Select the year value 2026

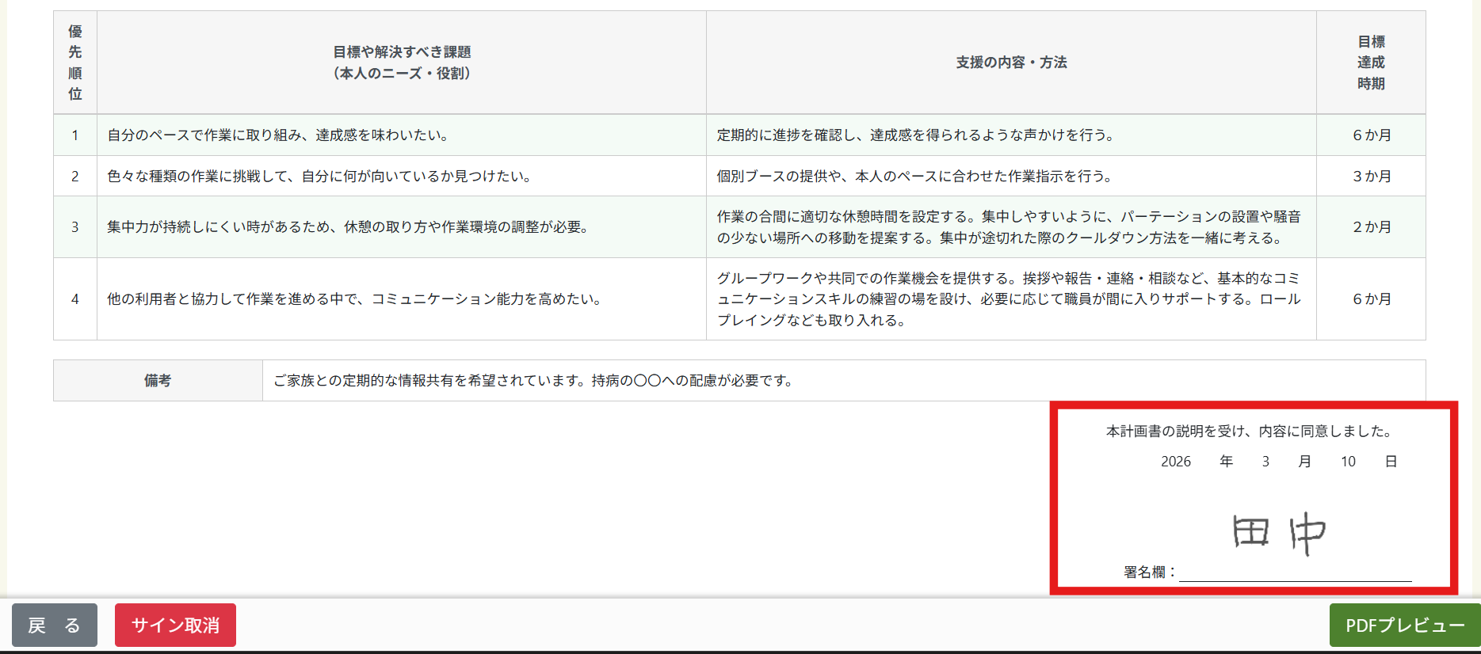click(x=1175, y=462)
